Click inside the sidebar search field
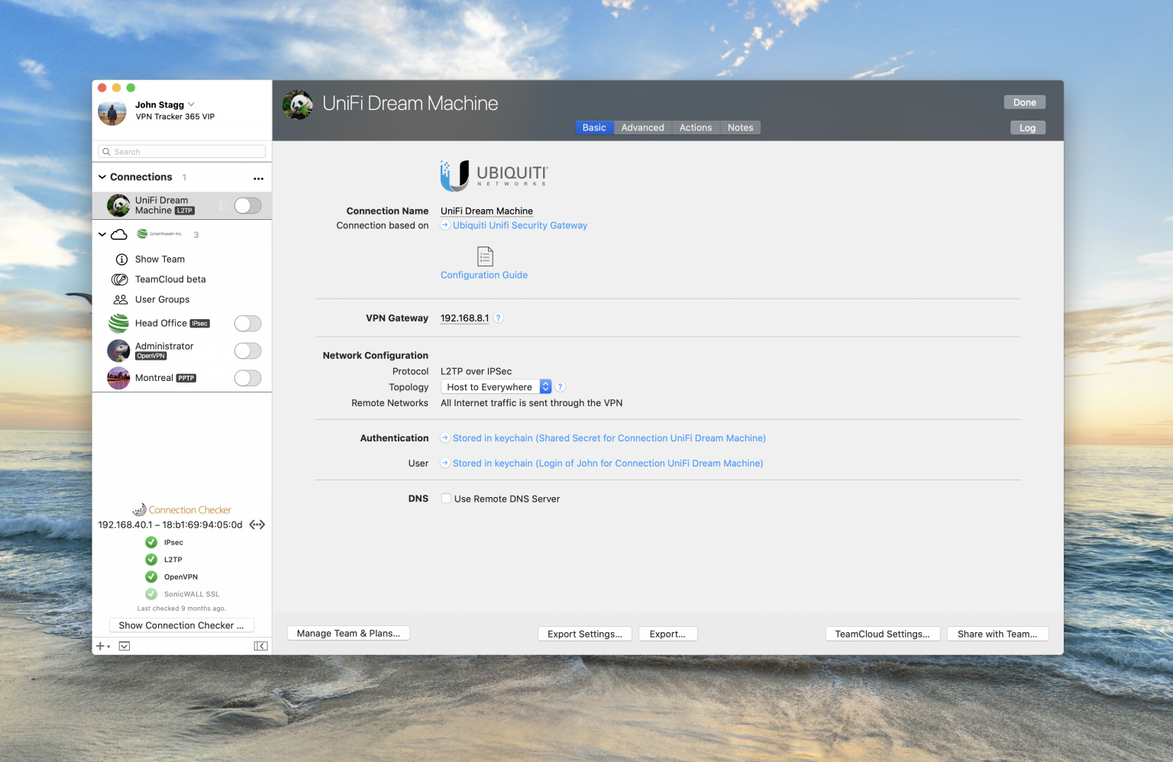The width and height of the screenshot is (1173, 762). (181, 151)
